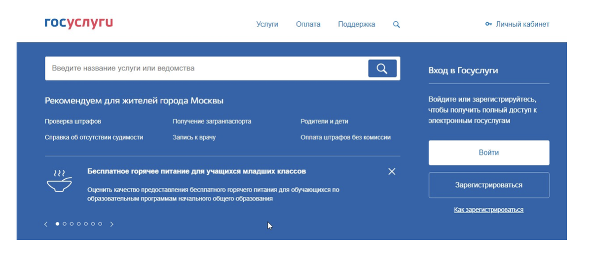
Task: Click the Вход в Госуслуги heading
Action: coord(463,70)
